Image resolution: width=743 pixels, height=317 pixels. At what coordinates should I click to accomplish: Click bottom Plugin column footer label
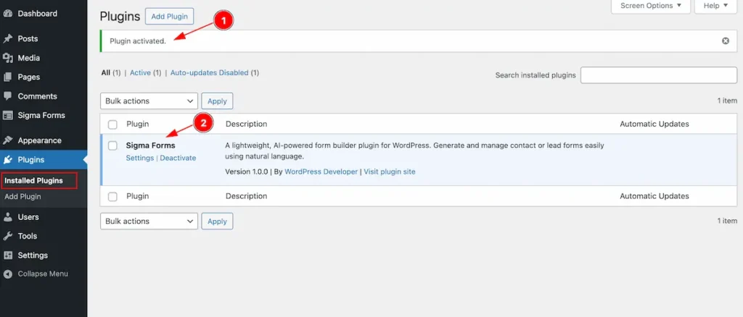tap(137, 196)
